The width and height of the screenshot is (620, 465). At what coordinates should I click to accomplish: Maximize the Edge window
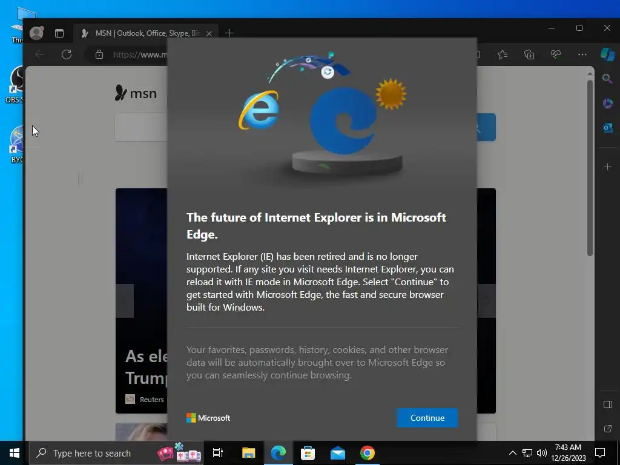click(x=579, y=28)
